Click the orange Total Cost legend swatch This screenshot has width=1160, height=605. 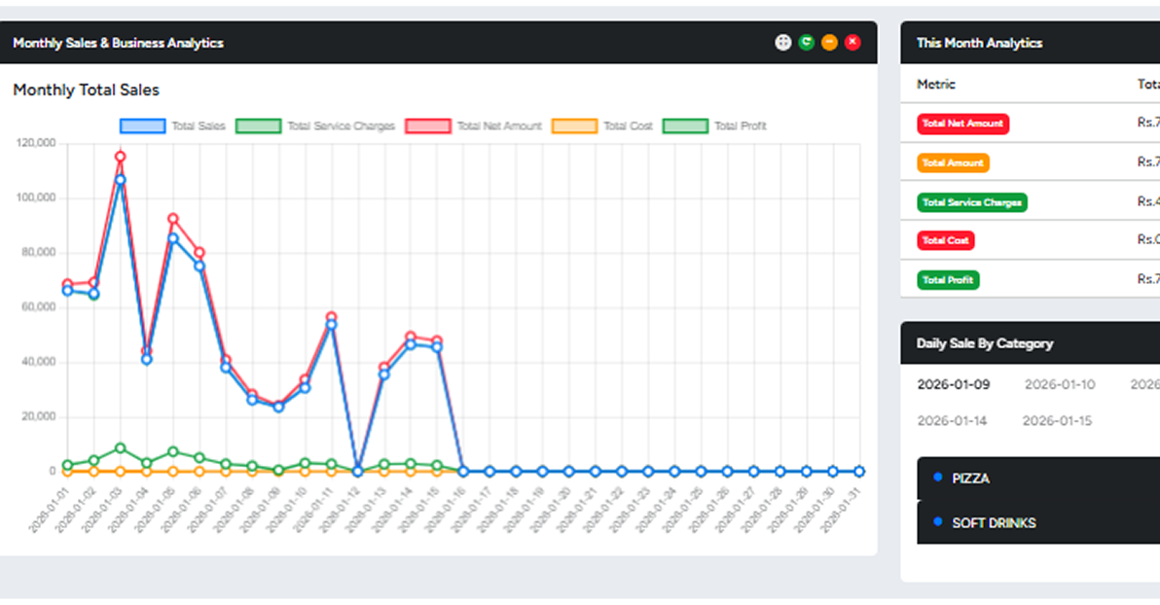point(574,125)
